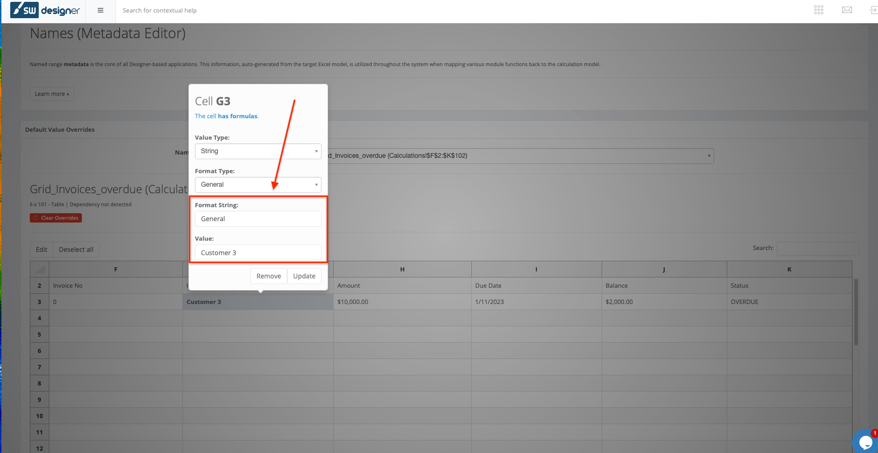Open the apps grid icon
Viewport: 878px width, 453px height.
[x=818, y=10]
